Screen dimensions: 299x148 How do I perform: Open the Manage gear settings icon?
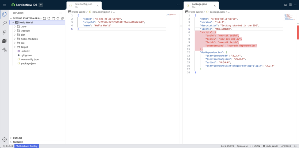(4, 139)
